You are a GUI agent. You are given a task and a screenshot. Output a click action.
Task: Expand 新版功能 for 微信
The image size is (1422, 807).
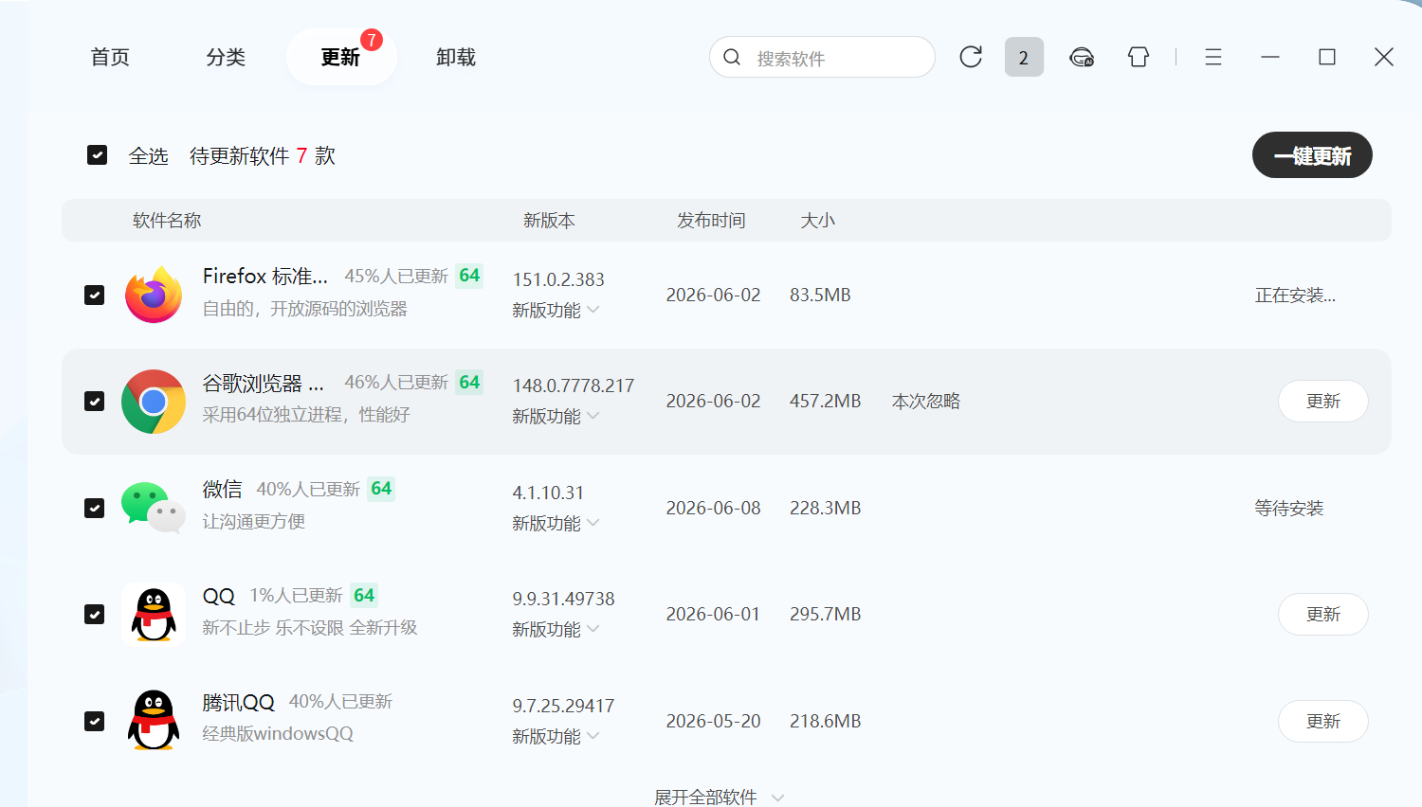(556, 524)
